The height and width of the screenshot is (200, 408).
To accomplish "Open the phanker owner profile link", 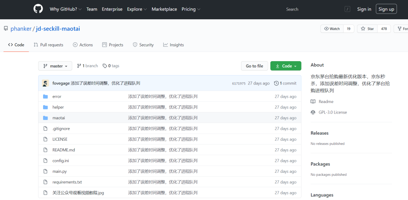I will pyautogui.click(x=21, y=29).
